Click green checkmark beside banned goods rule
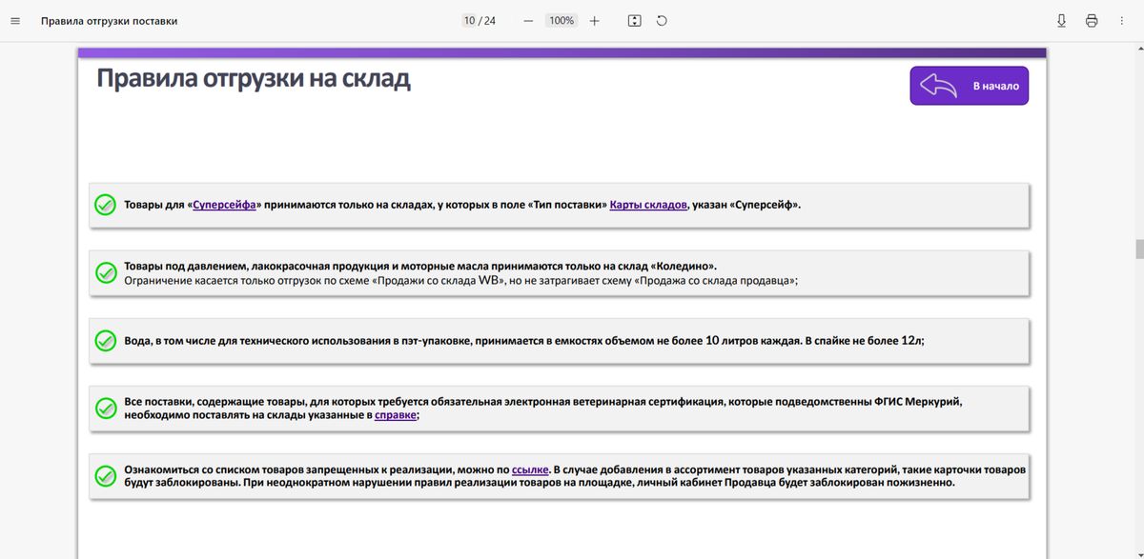This screenshot has height=559, width=1144. [105, 476]
